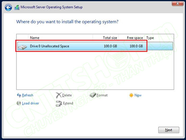Click the install location question heading
The image size is (186, 140).
pyautogui.click(x=67, y=22)
